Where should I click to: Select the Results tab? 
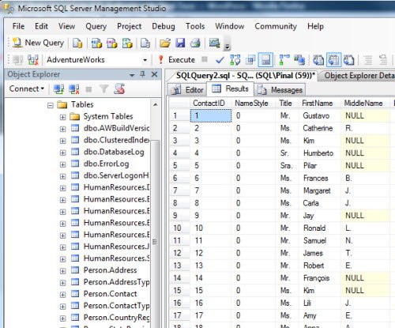(x=230, y=89)
